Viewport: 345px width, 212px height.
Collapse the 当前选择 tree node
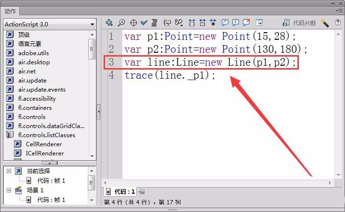point(9,171)
